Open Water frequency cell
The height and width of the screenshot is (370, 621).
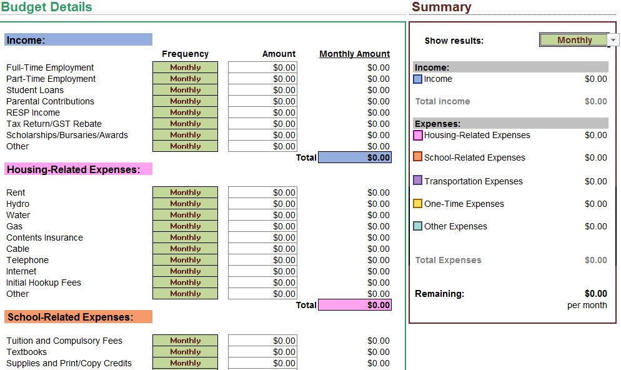pyautogui.click(x=186, y=215)
